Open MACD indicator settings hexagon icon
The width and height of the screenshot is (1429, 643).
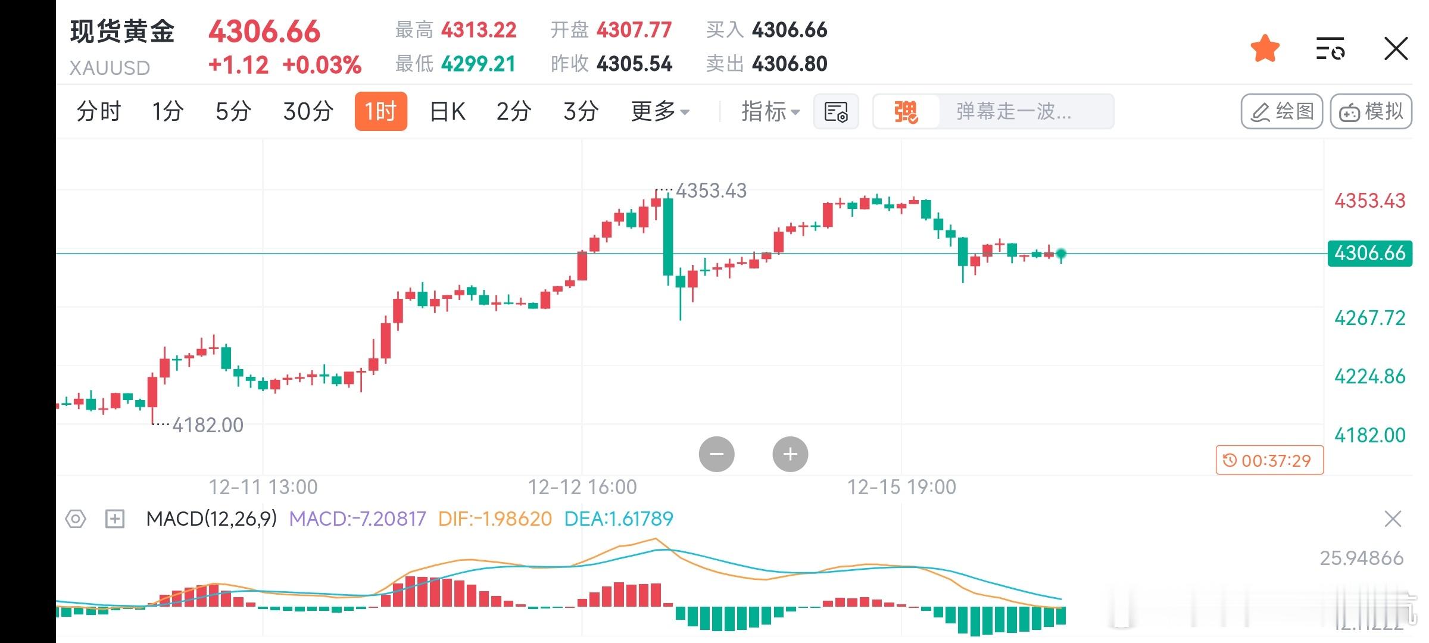click(x=76, y=519)
